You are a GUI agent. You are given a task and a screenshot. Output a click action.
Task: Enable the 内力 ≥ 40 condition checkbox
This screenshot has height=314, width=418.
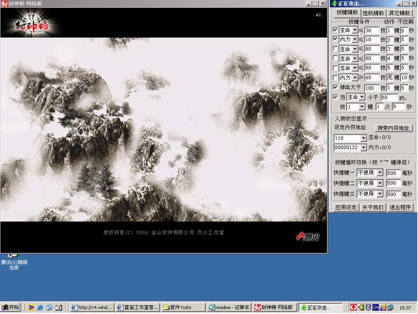pyautogui.click(x=335, y=77)
